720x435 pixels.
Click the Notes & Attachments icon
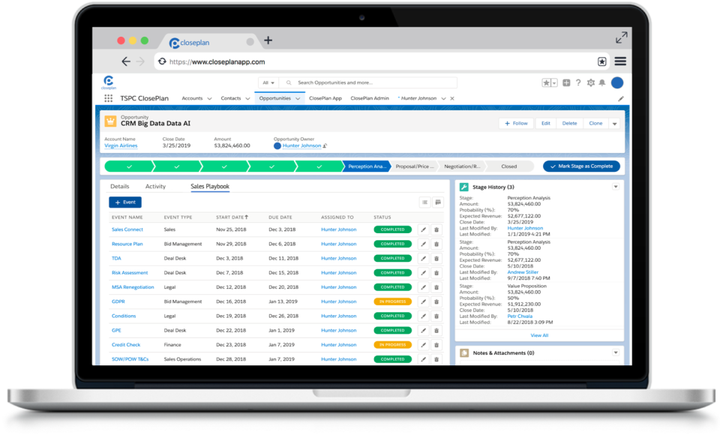[464, 352]
